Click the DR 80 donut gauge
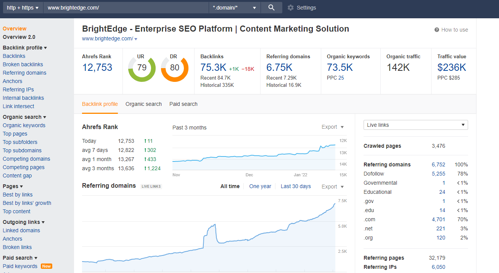 pyautogui.click(x=175, y=68)
